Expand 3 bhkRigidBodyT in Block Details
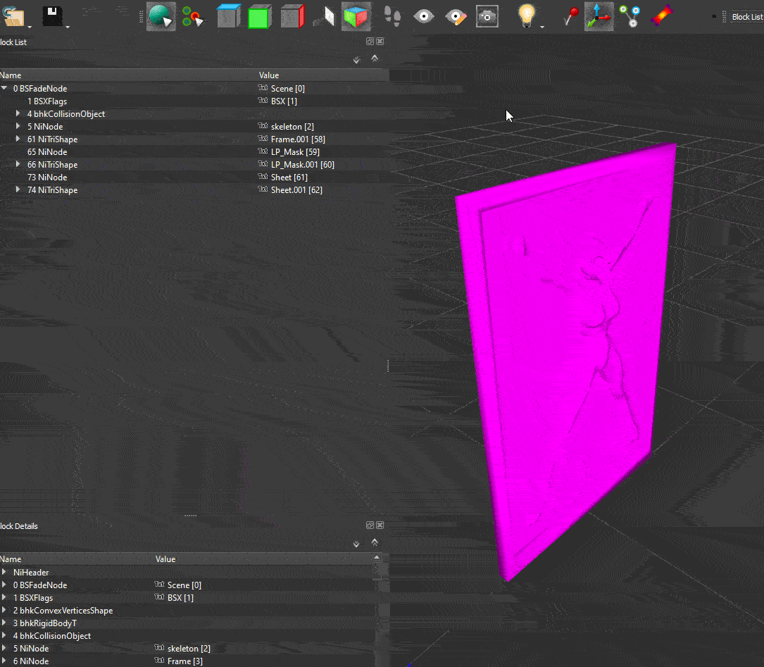The height and width of the screenshot is (667, 764). [x=4, y=623]
